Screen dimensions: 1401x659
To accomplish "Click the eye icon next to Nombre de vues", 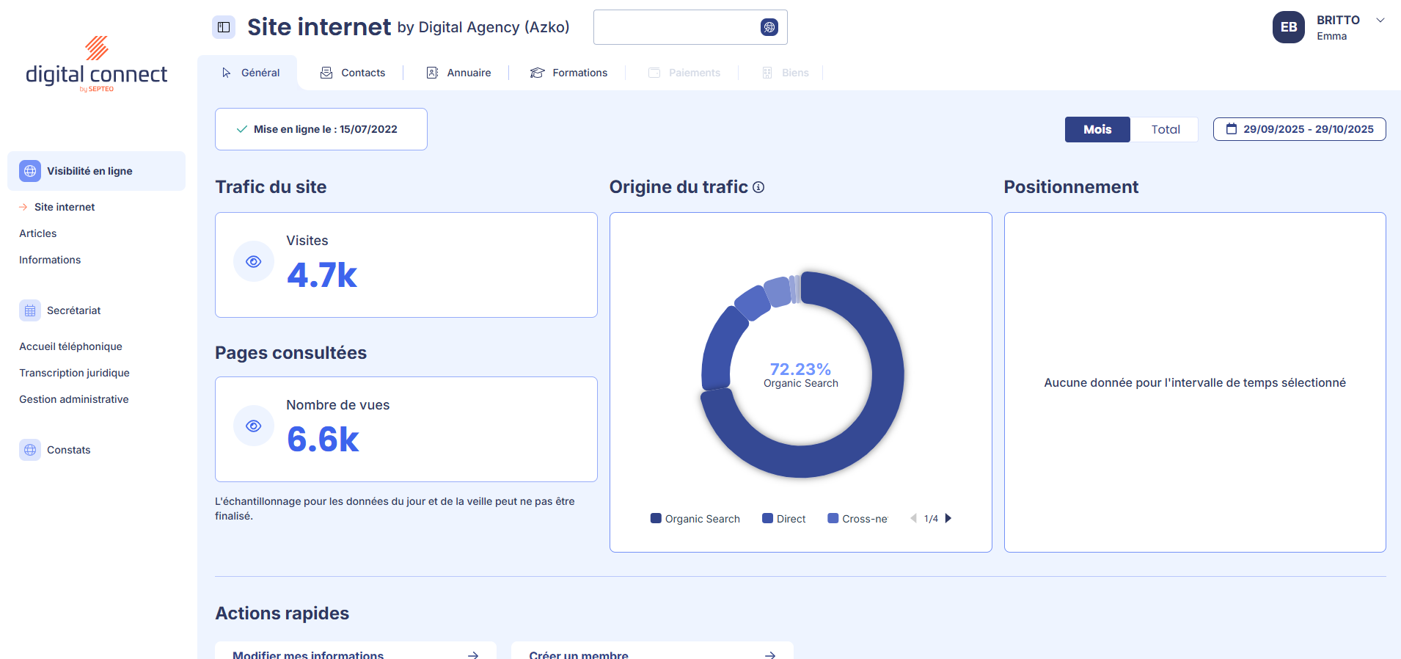I will pyautogui.click(x=254, y=426).
